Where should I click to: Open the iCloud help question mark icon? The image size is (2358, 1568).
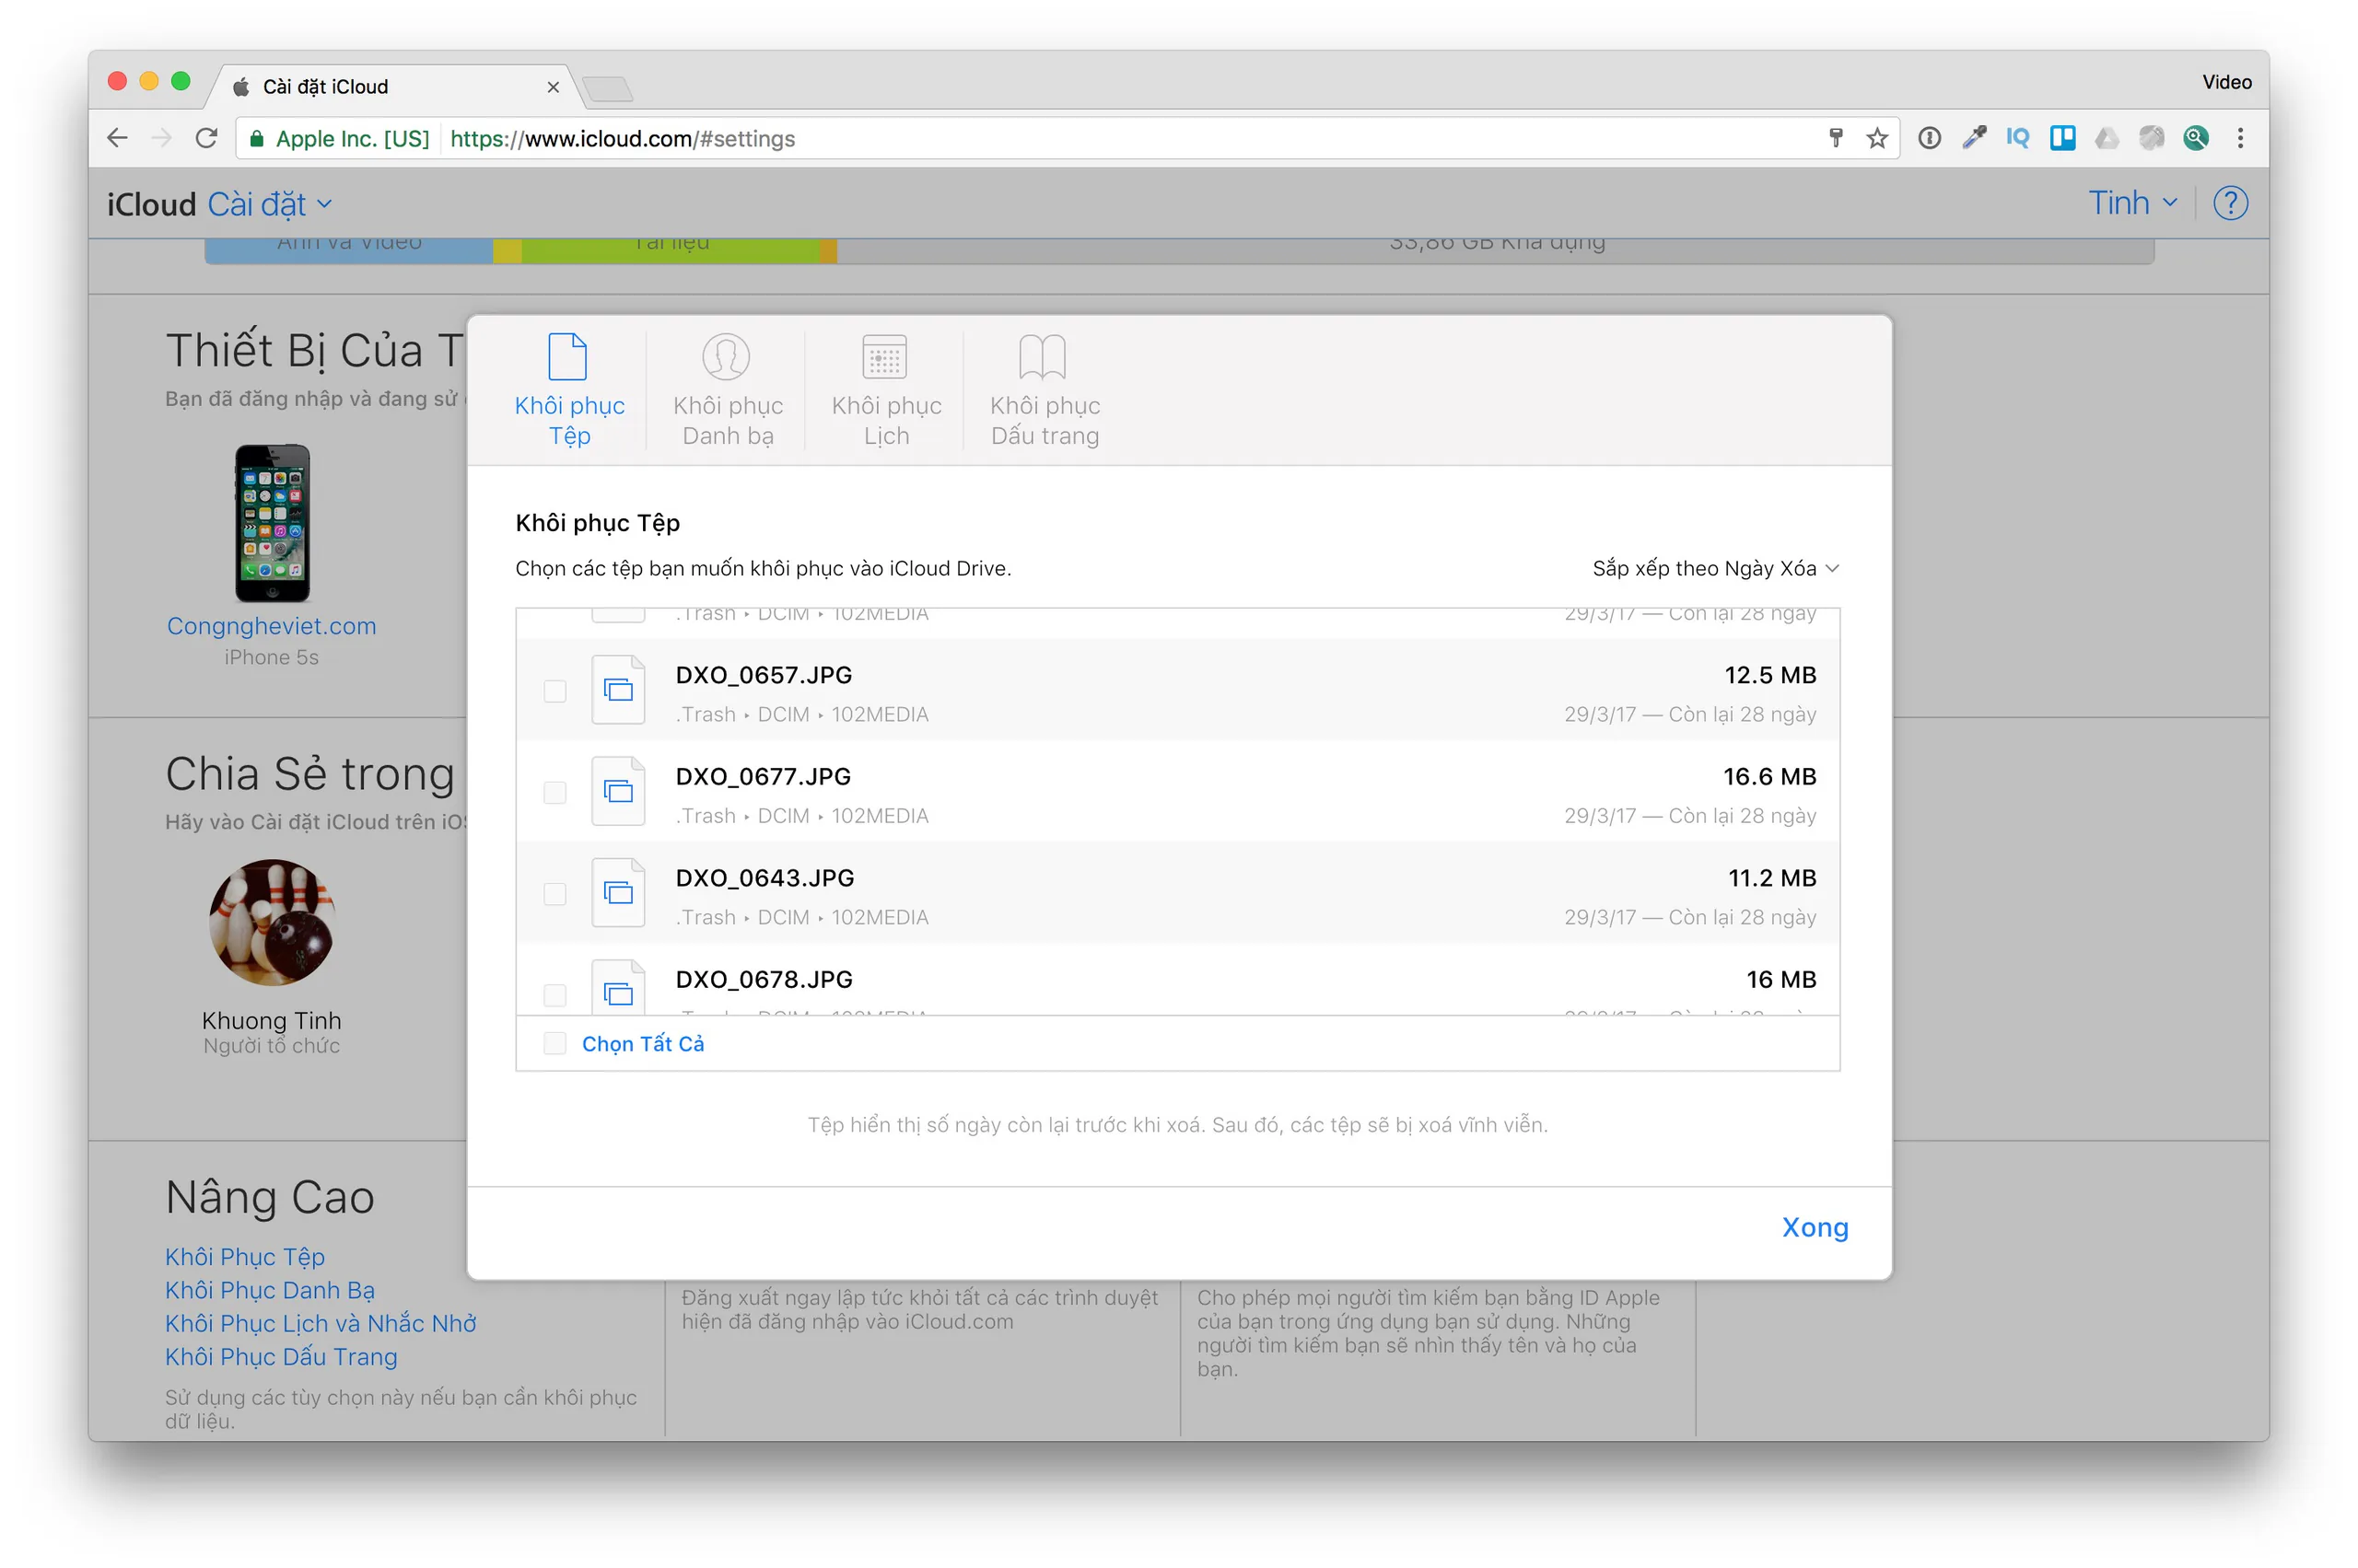pos(2230,203)
